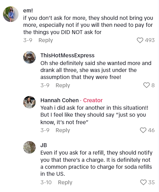The width and height of the screenshot is (159, 192).
Task: Reply to JB's comment
Action: click(65, 182)
